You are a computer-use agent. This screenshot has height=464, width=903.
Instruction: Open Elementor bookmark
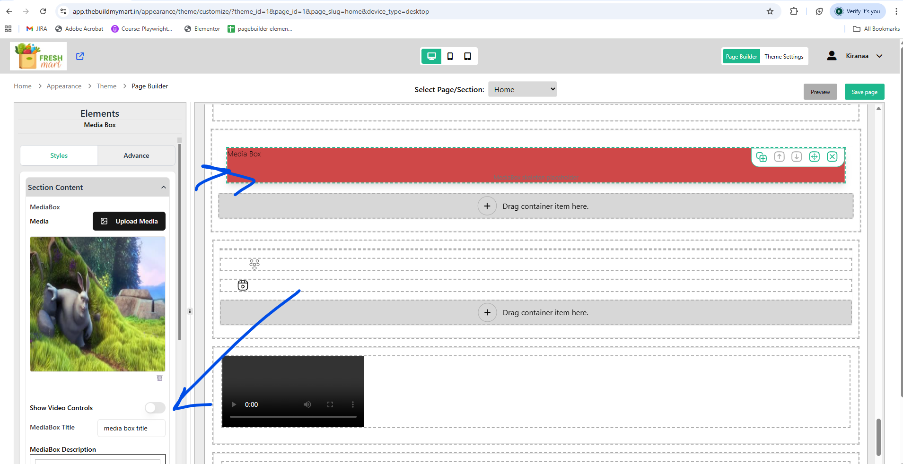point(202,29)
